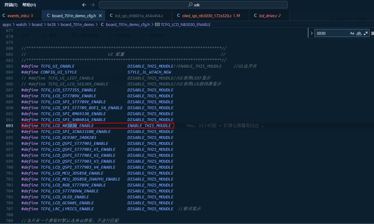Open the board_701n_demo breadcrumb dropdown
This screenshot has height=224, width=374.
click(77, 24)
